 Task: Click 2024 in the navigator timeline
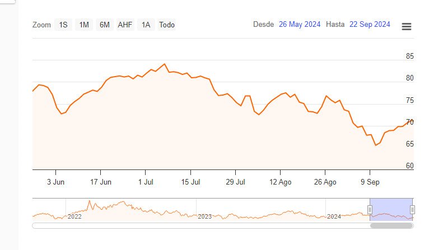pyautogui.click(x=334, y=216)
